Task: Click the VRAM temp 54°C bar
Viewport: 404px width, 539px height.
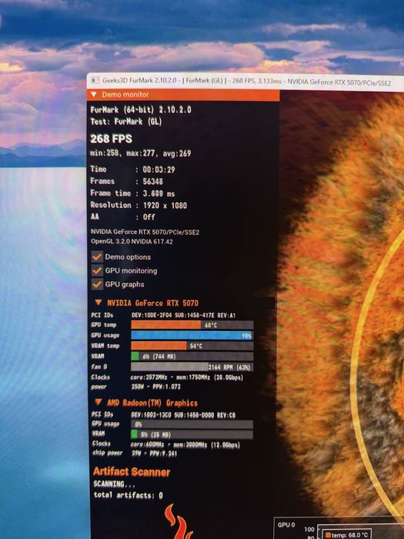Action: coord(192,346)
